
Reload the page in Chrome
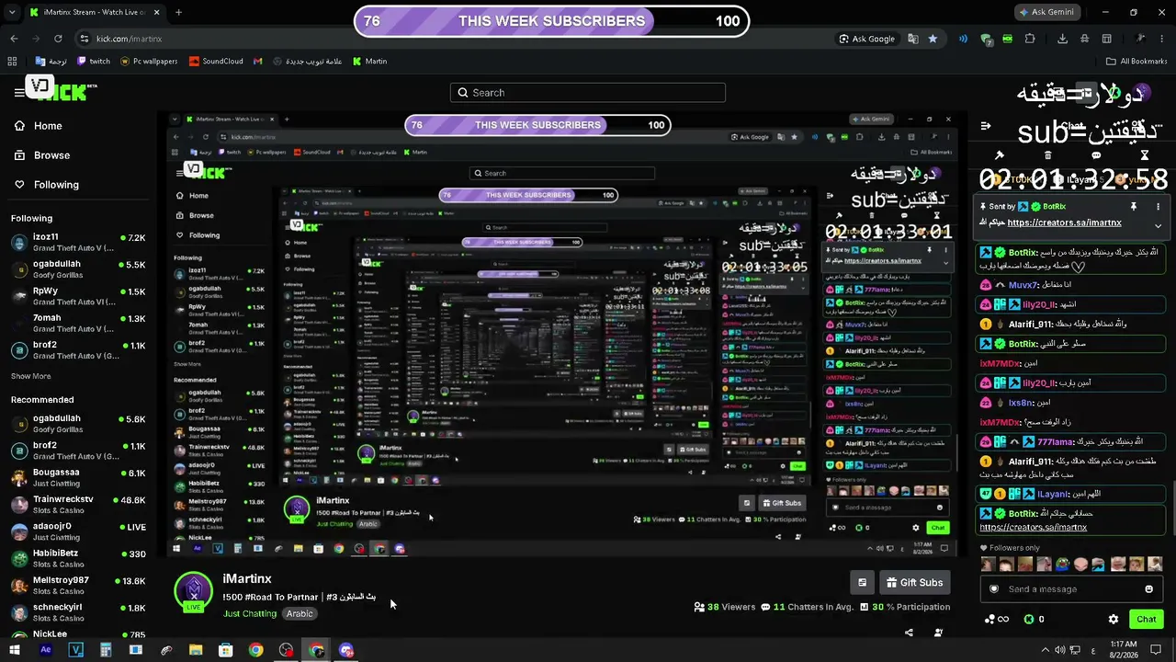[58, 39]
